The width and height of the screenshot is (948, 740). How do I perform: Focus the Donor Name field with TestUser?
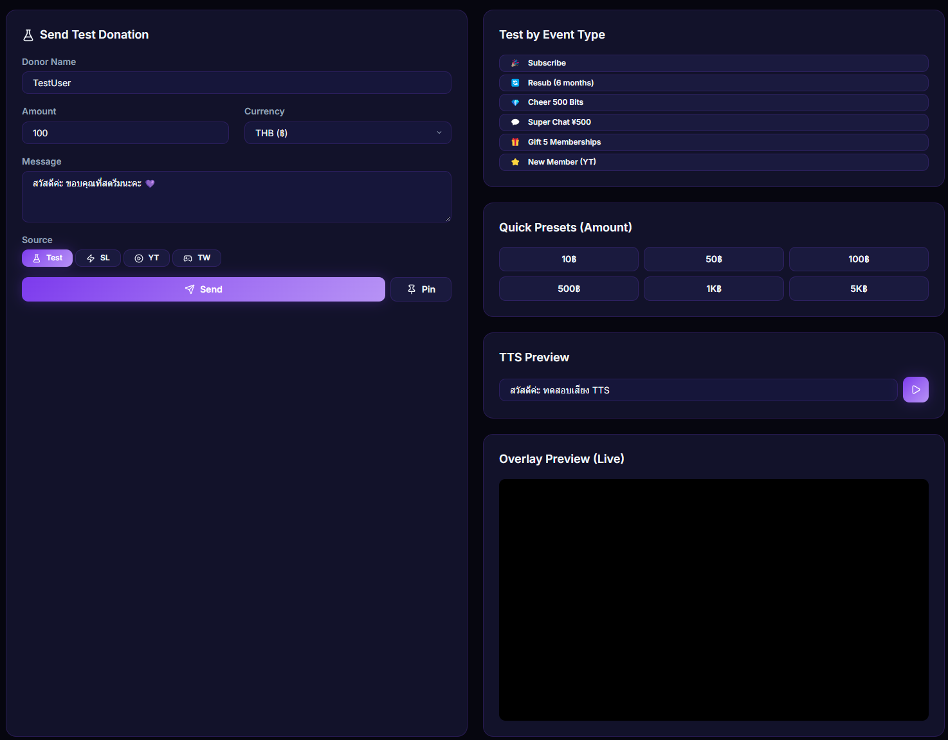(237, 83)
